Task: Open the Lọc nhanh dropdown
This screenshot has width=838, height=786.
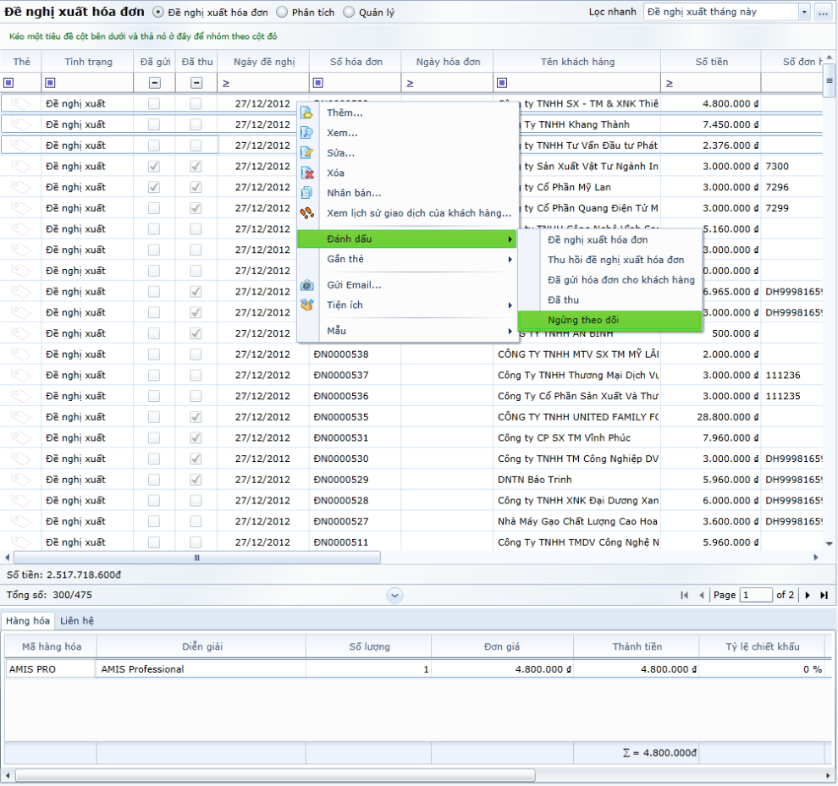Action: pos(803,13)
